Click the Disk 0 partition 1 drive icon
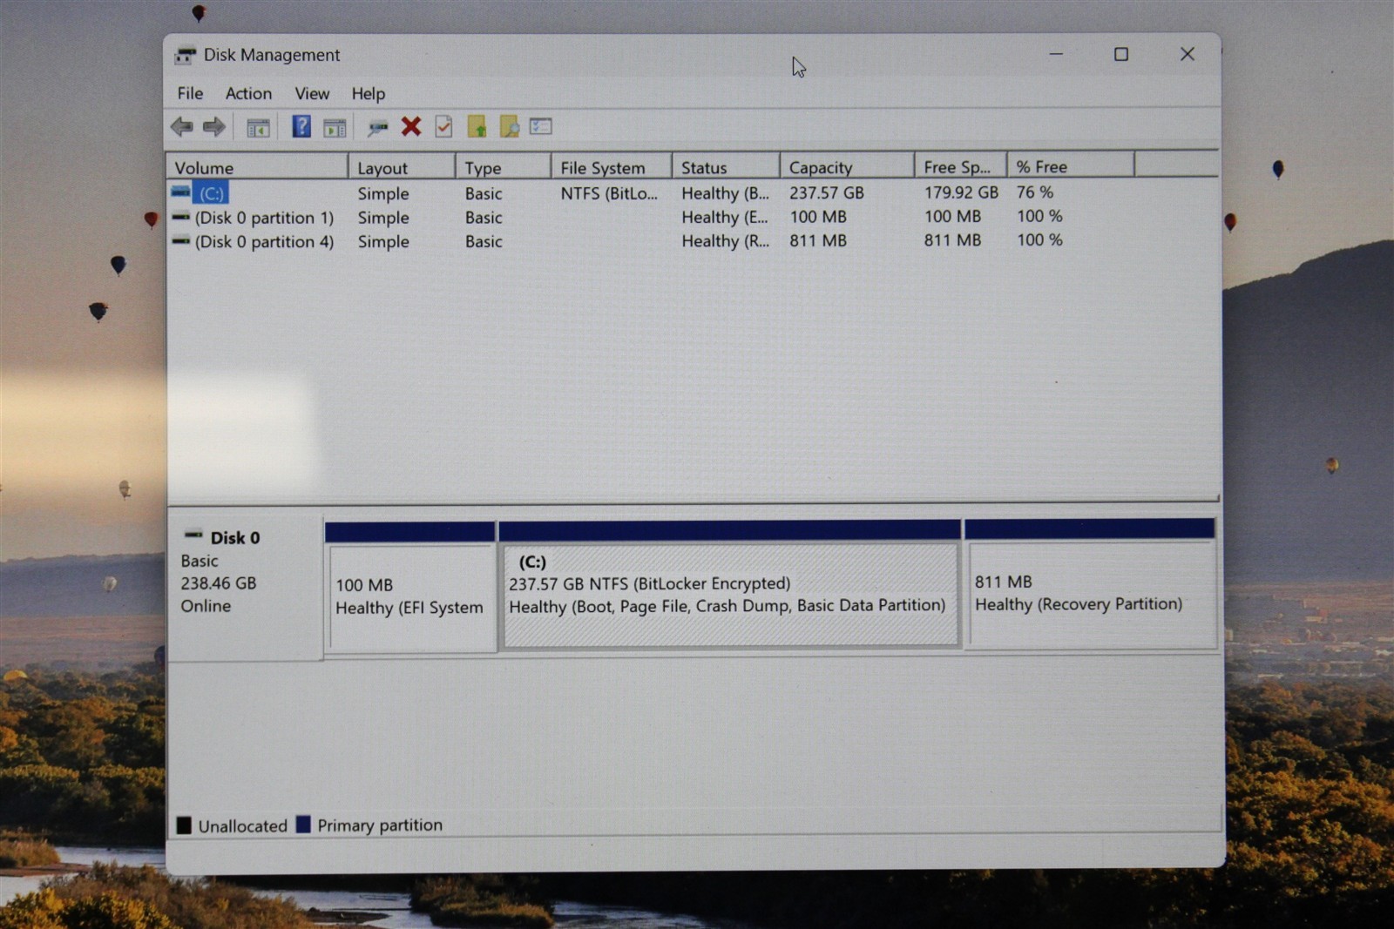 click(x=180, y=217)
